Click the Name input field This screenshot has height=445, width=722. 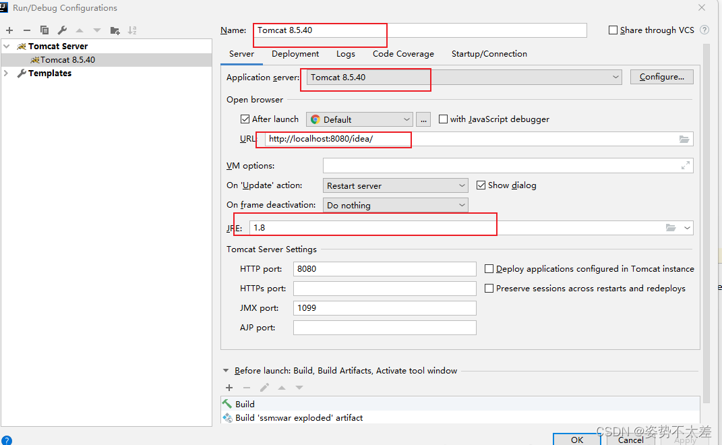pos(420,30)
